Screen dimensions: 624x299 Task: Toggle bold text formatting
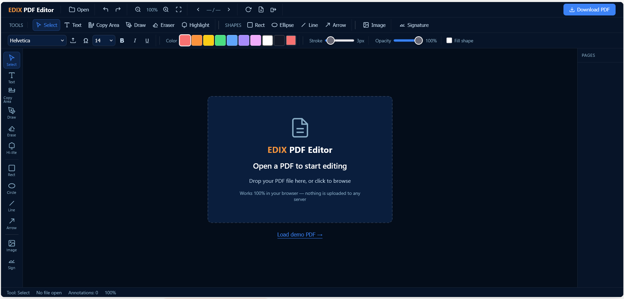pos(122,41)
